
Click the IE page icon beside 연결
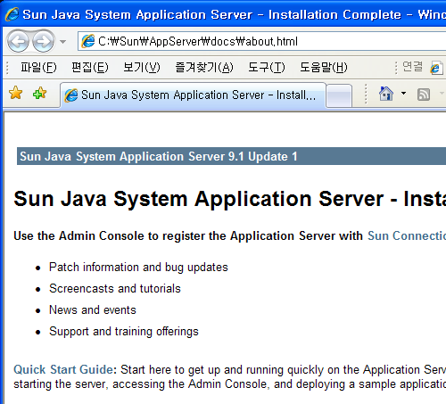[x=436, y=68]
